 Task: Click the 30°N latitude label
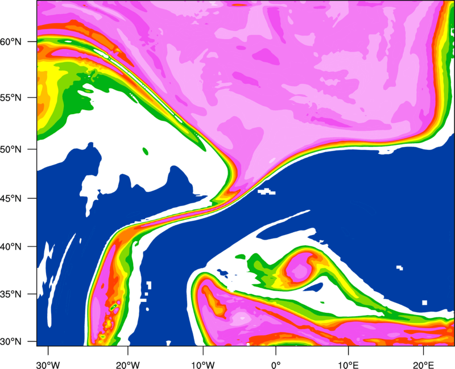(11, 342)
